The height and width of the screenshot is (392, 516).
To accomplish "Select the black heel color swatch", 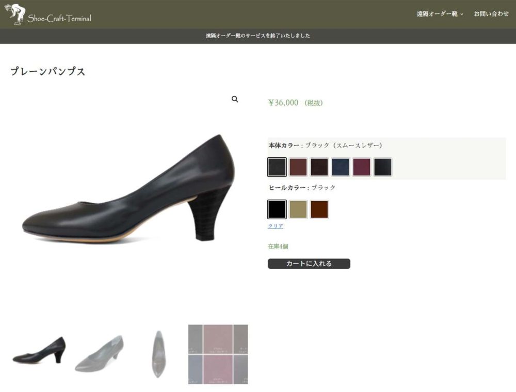I will click(x=277, y=209).
